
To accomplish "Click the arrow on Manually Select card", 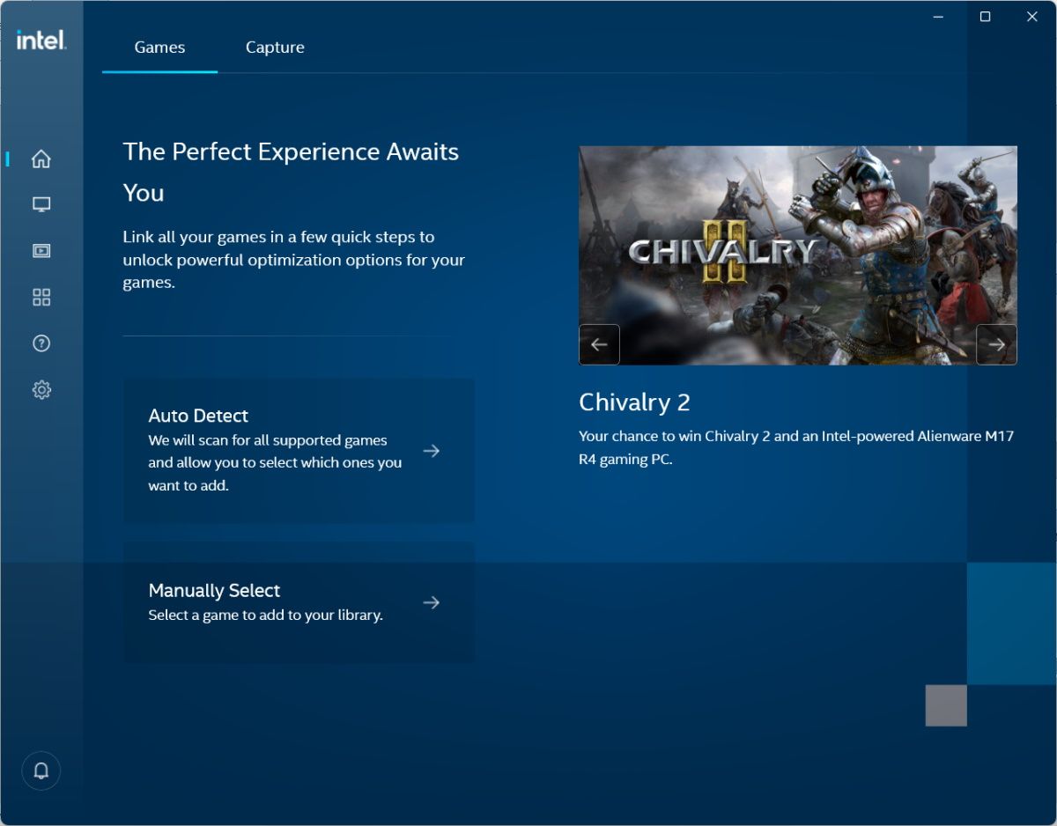I will (431, 602).
